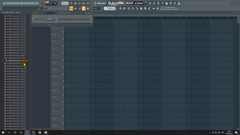This screenshot has height=135, width=240.
Task: Mute playlist Track 12 using its green dot
Action: click(63, 102)
